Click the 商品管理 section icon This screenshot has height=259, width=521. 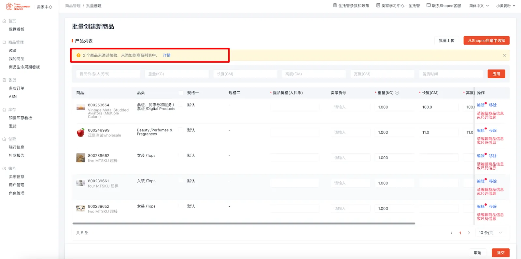(4, 42)
